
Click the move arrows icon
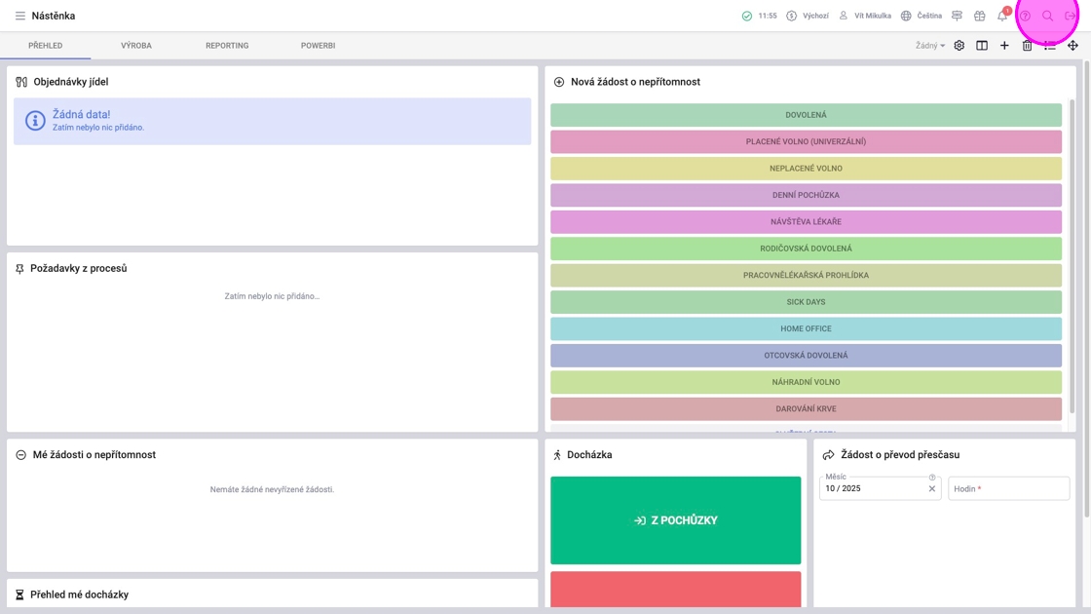(x=1072, y=45)
